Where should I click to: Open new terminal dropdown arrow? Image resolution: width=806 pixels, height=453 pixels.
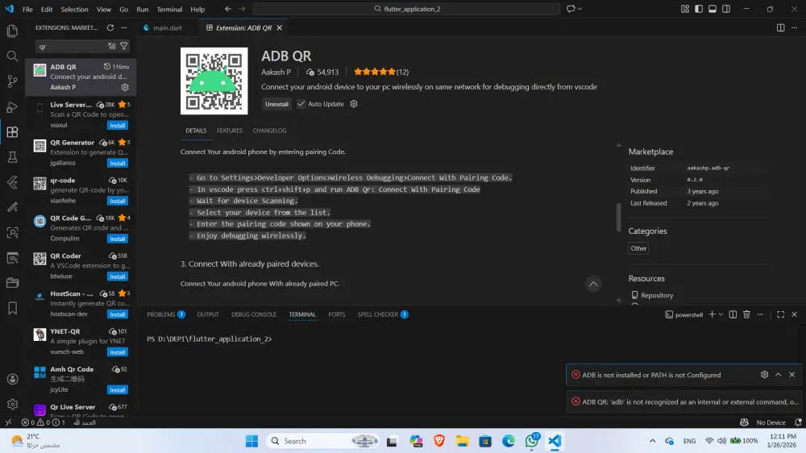coord(721,314)
